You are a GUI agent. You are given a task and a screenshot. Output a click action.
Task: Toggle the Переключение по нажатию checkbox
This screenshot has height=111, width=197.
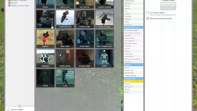point(147,18)
